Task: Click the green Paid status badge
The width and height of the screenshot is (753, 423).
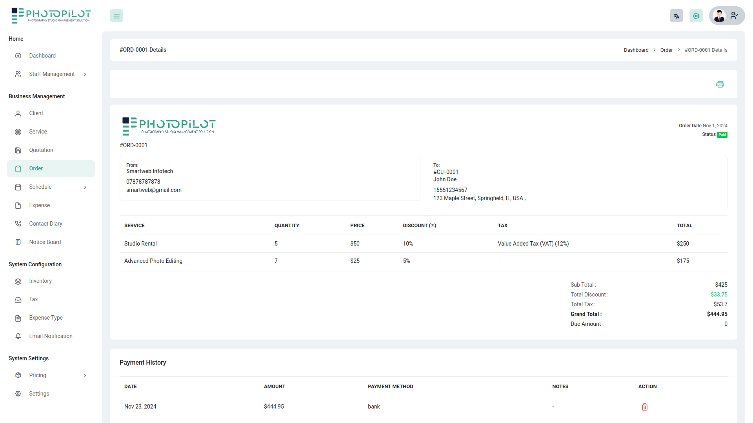Action: coord(722,135)
